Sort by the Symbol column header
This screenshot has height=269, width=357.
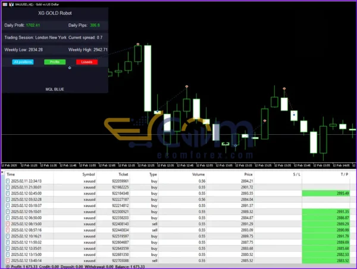tap(88, 174)
